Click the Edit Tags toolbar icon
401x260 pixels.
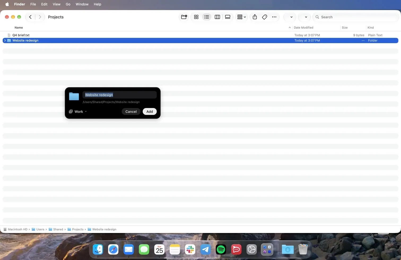[x=264, y=17]
